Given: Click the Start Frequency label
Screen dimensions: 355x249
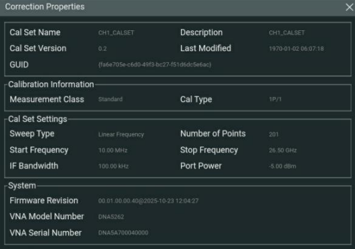Looking at the screenshot, I should (39, 150).
